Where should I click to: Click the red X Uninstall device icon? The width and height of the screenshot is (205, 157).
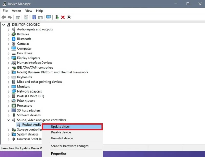click(x=63, y=17)
